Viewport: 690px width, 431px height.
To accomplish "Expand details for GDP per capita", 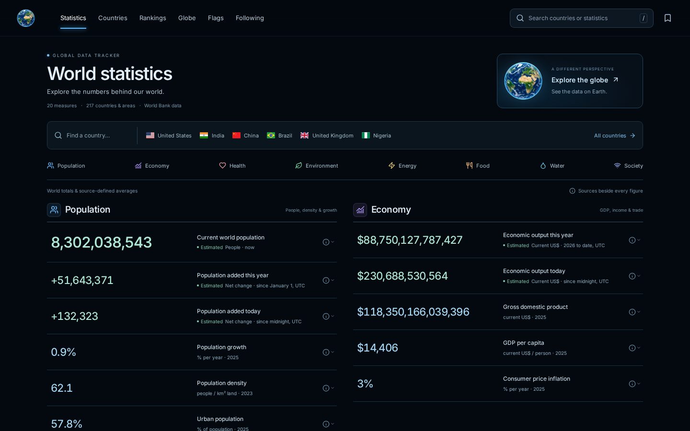I will click(x=634, y=348).
